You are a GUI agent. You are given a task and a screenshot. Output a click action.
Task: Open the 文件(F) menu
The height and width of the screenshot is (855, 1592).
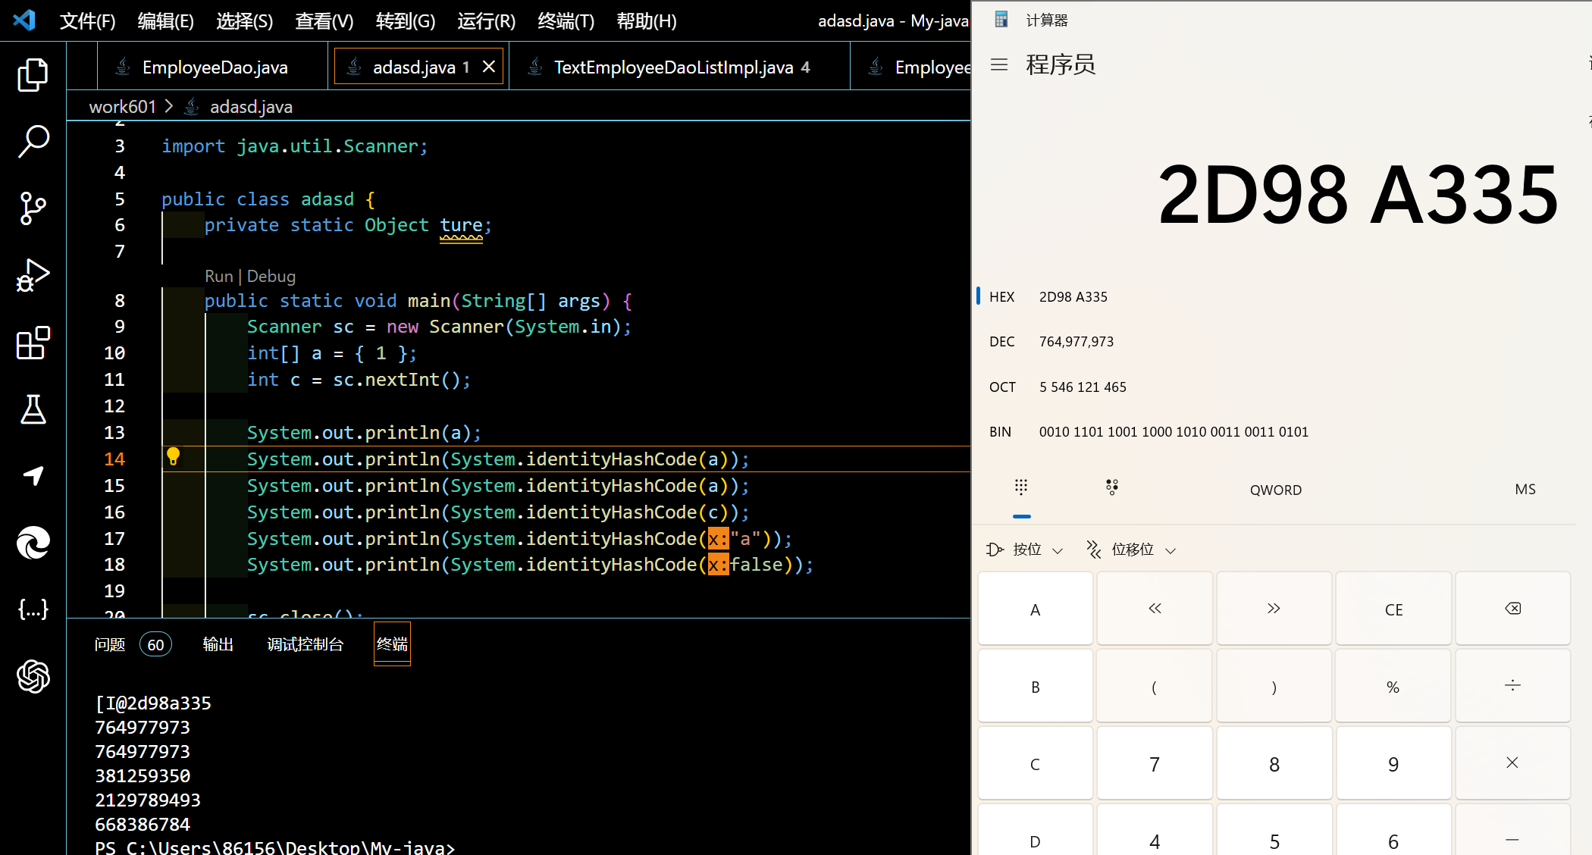[x=88, y=20]
